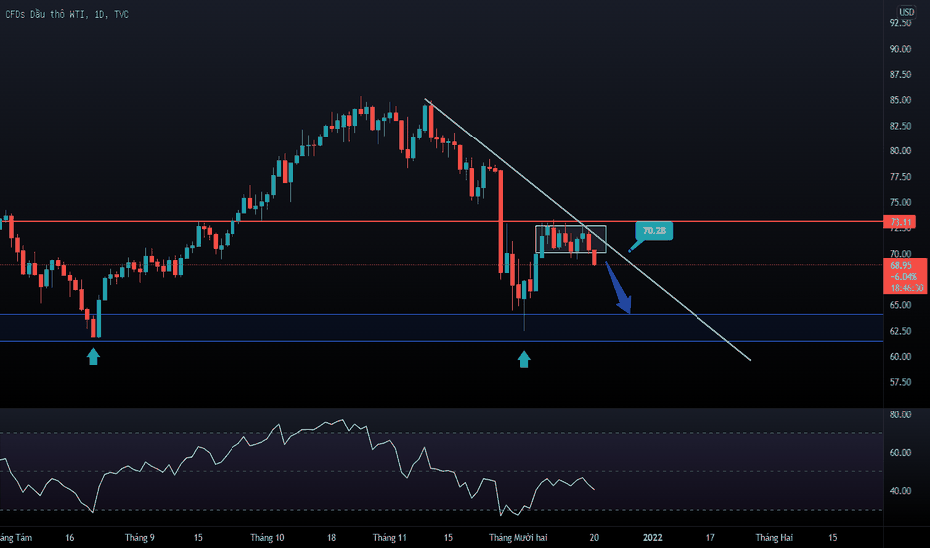Click the 85.00 level on price scale
Image resolution: width=930 pixels, height=548 pixels.
coord(901,100)
